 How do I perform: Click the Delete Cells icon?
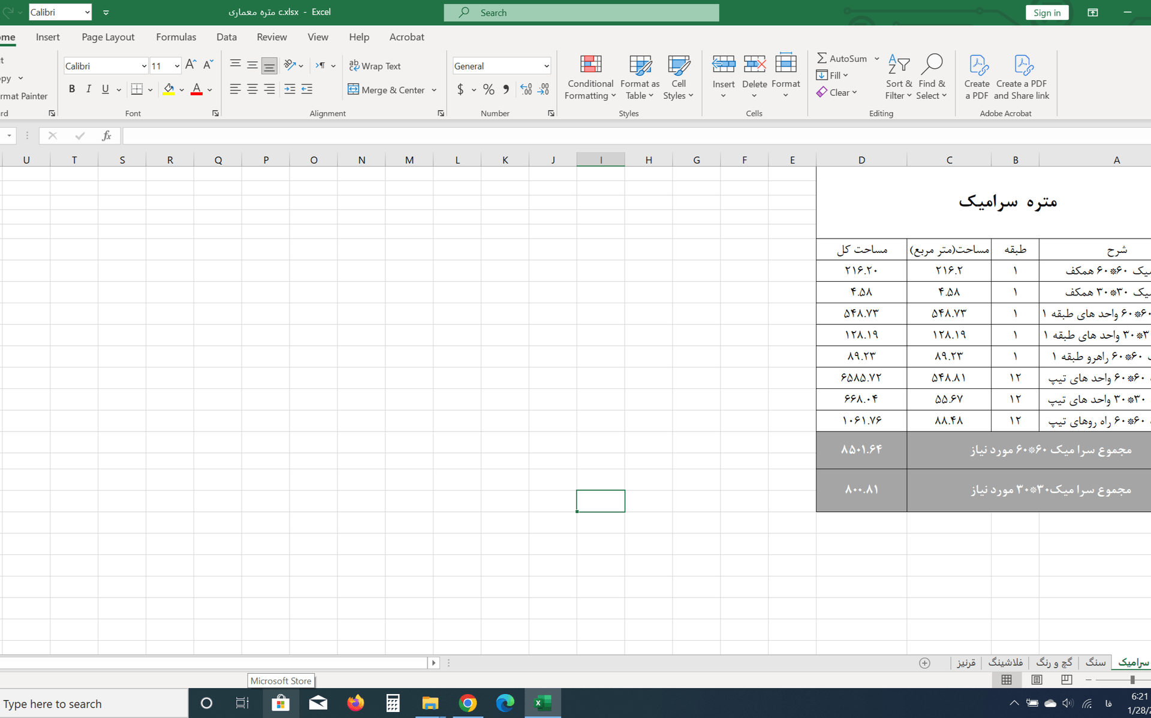[x=754, y=64]
